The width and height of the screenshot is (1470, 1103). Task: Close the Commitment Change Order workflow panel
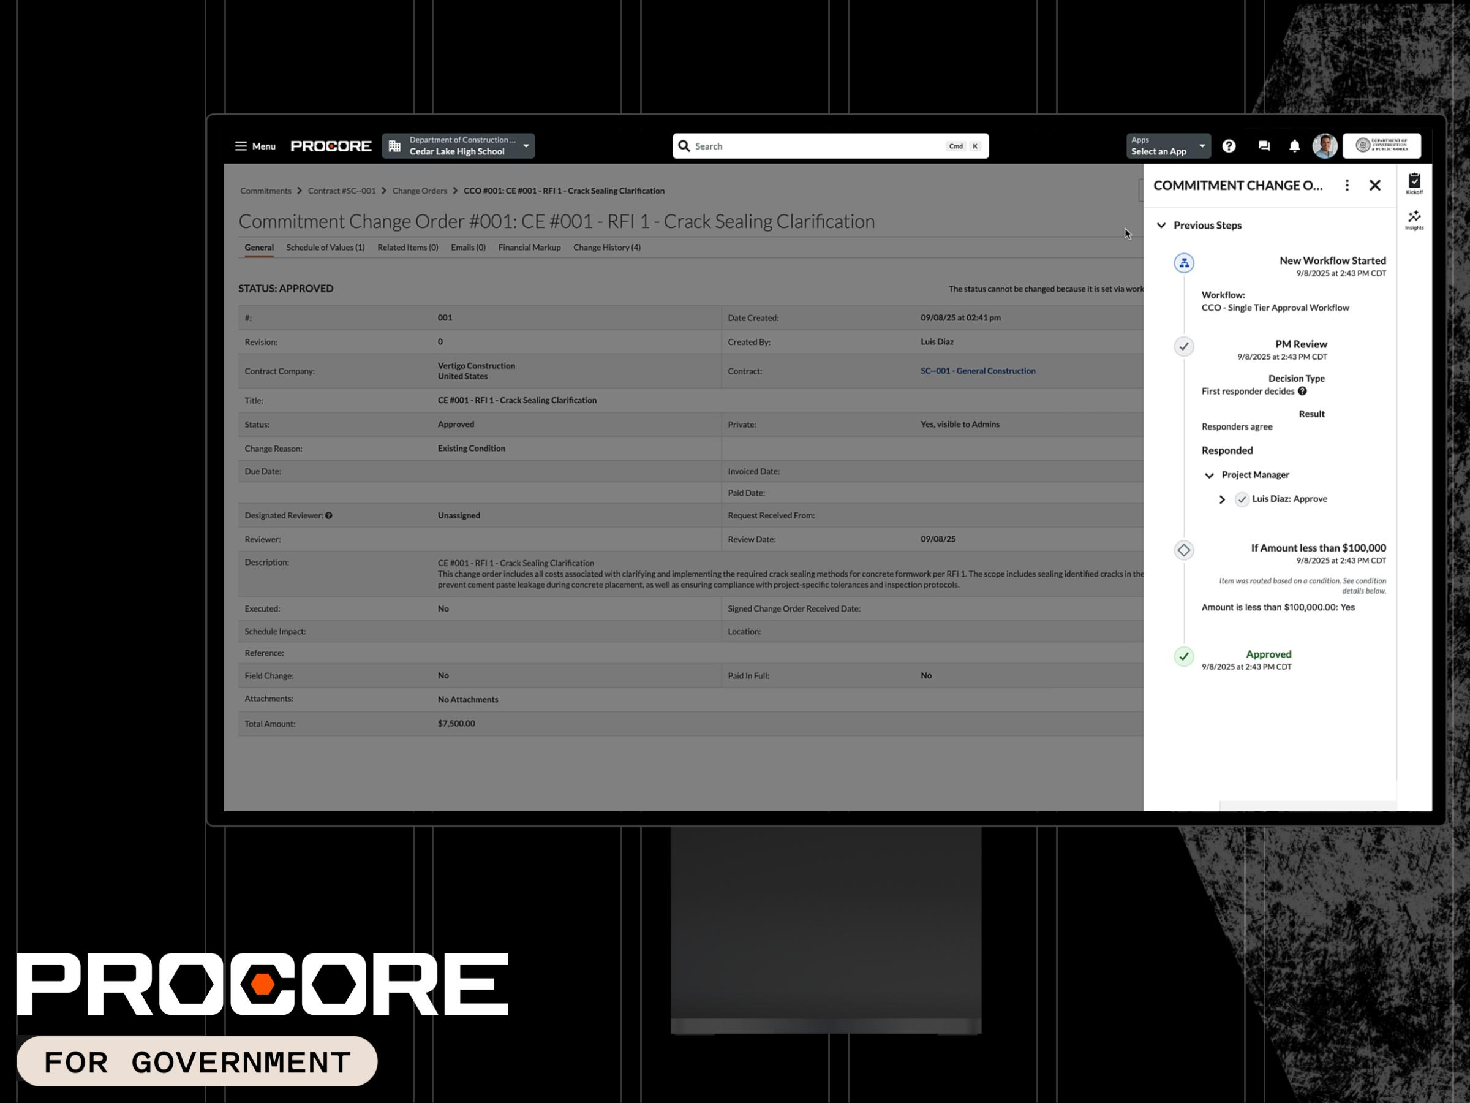coord(1375,186)
